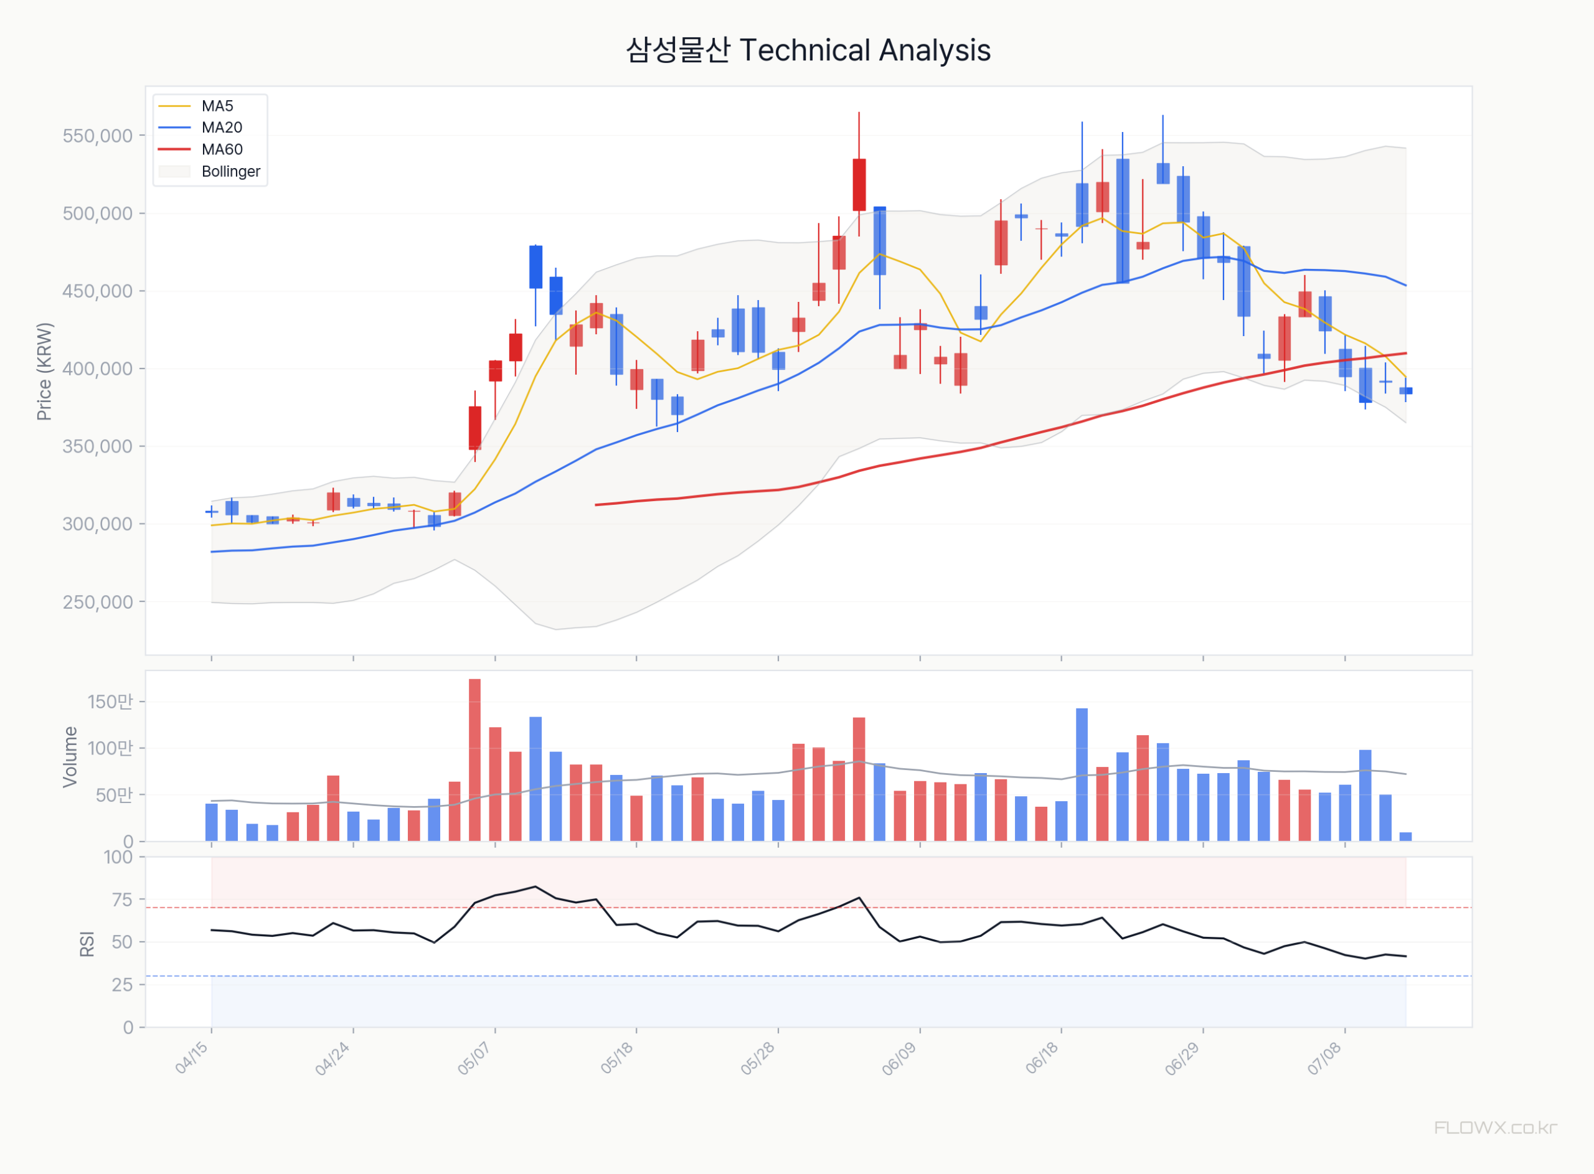The image size is (1594, 1174).
Task: Click the '04/24' date label
Action: [332, 1058]
